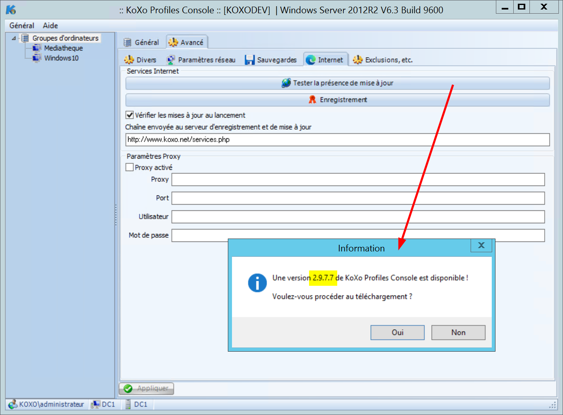
Task: Click the globe icon on update test button
Action: pyautogui.click(x=286, y=83)
